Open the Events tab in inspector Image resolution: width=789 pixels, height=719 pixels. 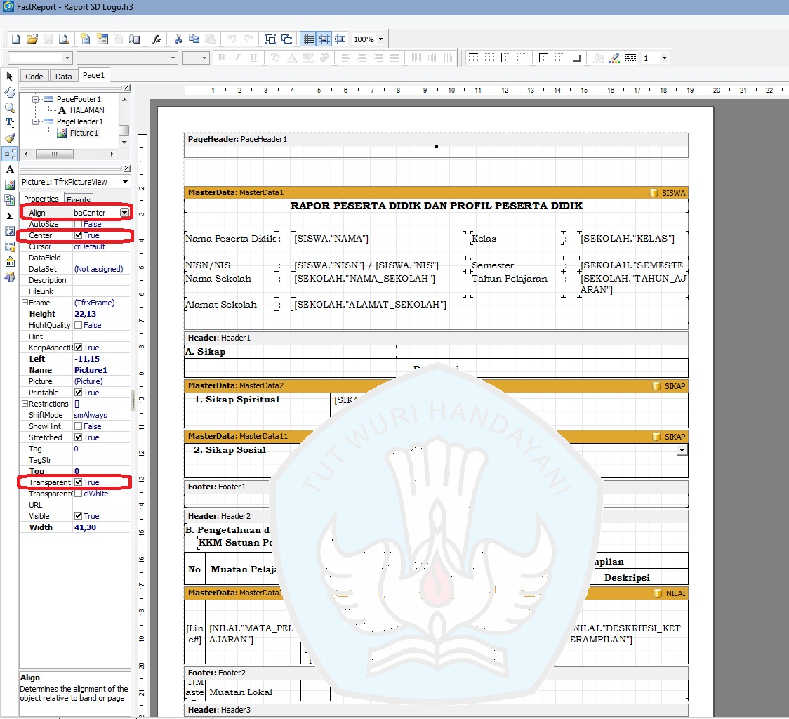[x=79, y=200]
